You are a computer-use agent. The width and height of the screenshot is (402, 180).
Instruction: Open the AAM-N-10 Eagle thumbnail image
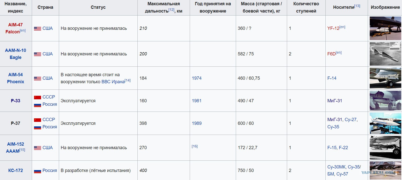[385, 54]
